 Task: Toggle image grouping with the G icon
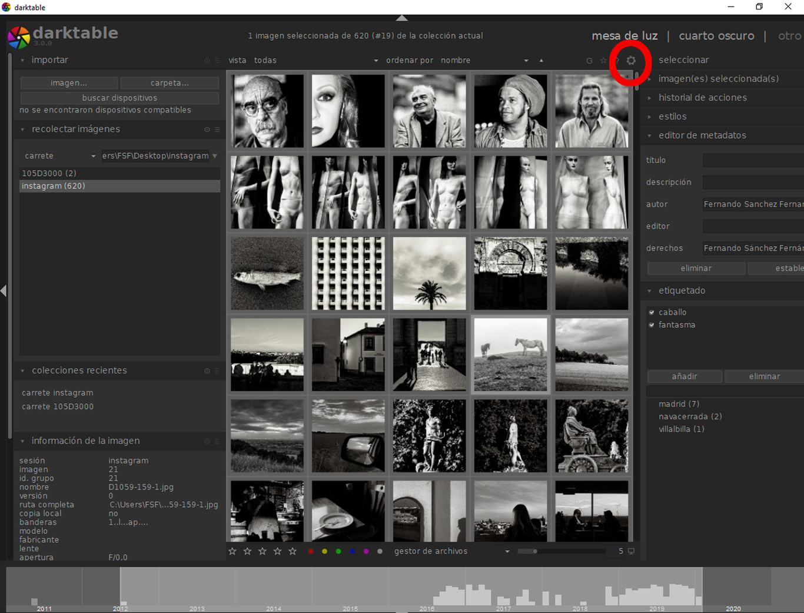[x=589, y=61]
